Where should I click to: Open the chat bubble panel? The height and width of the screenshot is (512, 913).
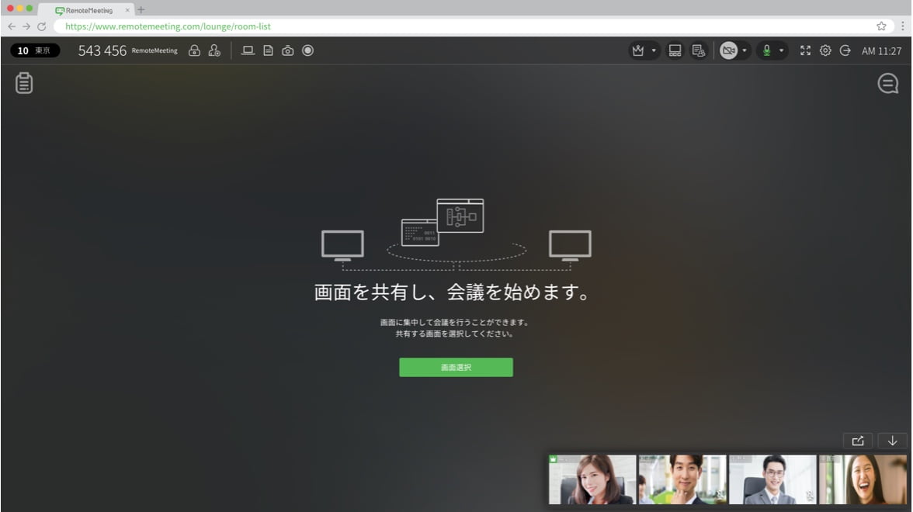click(x=887, y=83)
